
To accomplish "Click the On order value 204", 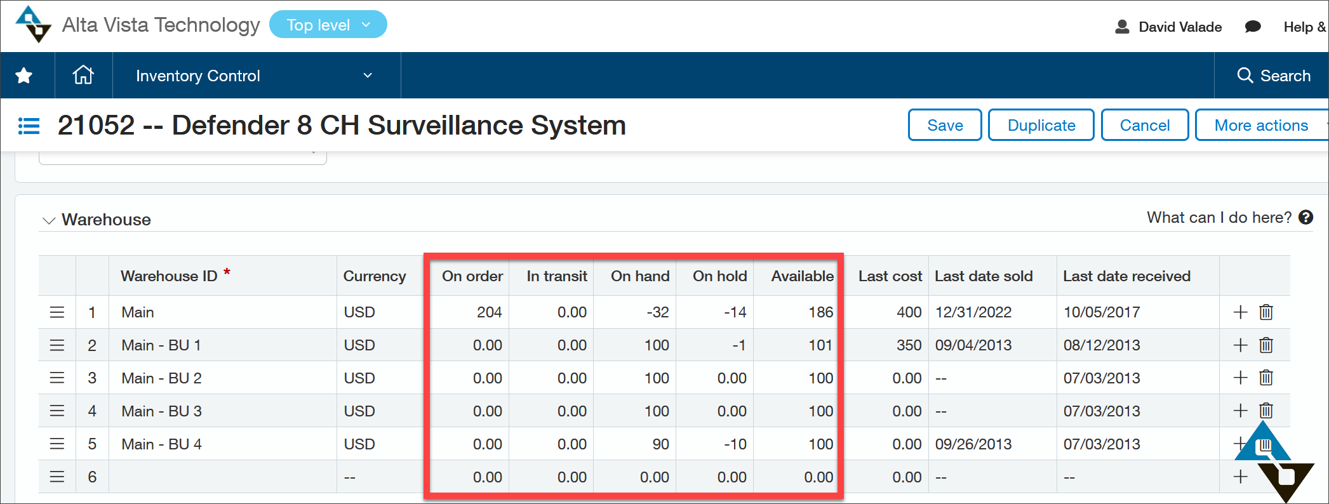I will pos(490,312).
